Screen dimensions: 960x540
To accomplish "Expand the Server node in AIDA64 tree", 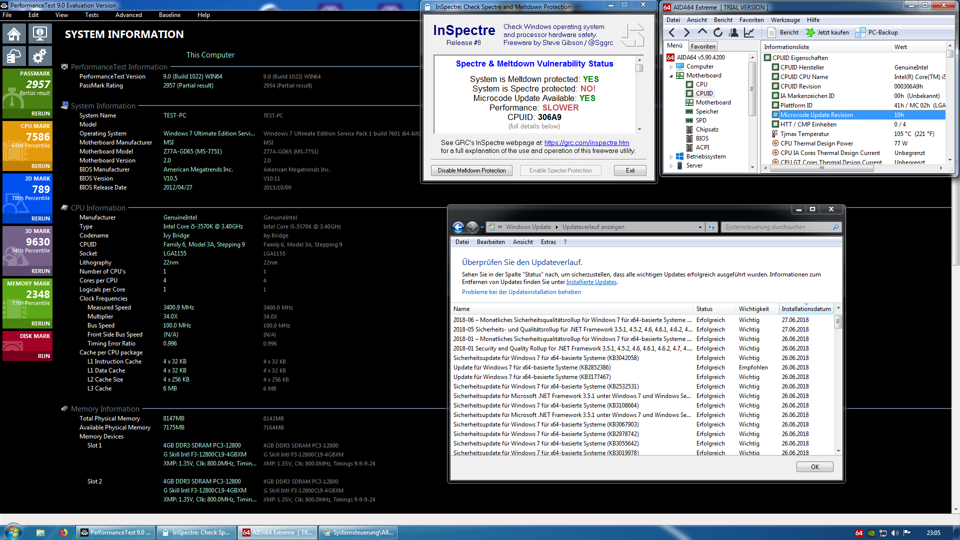I will 671,166.
